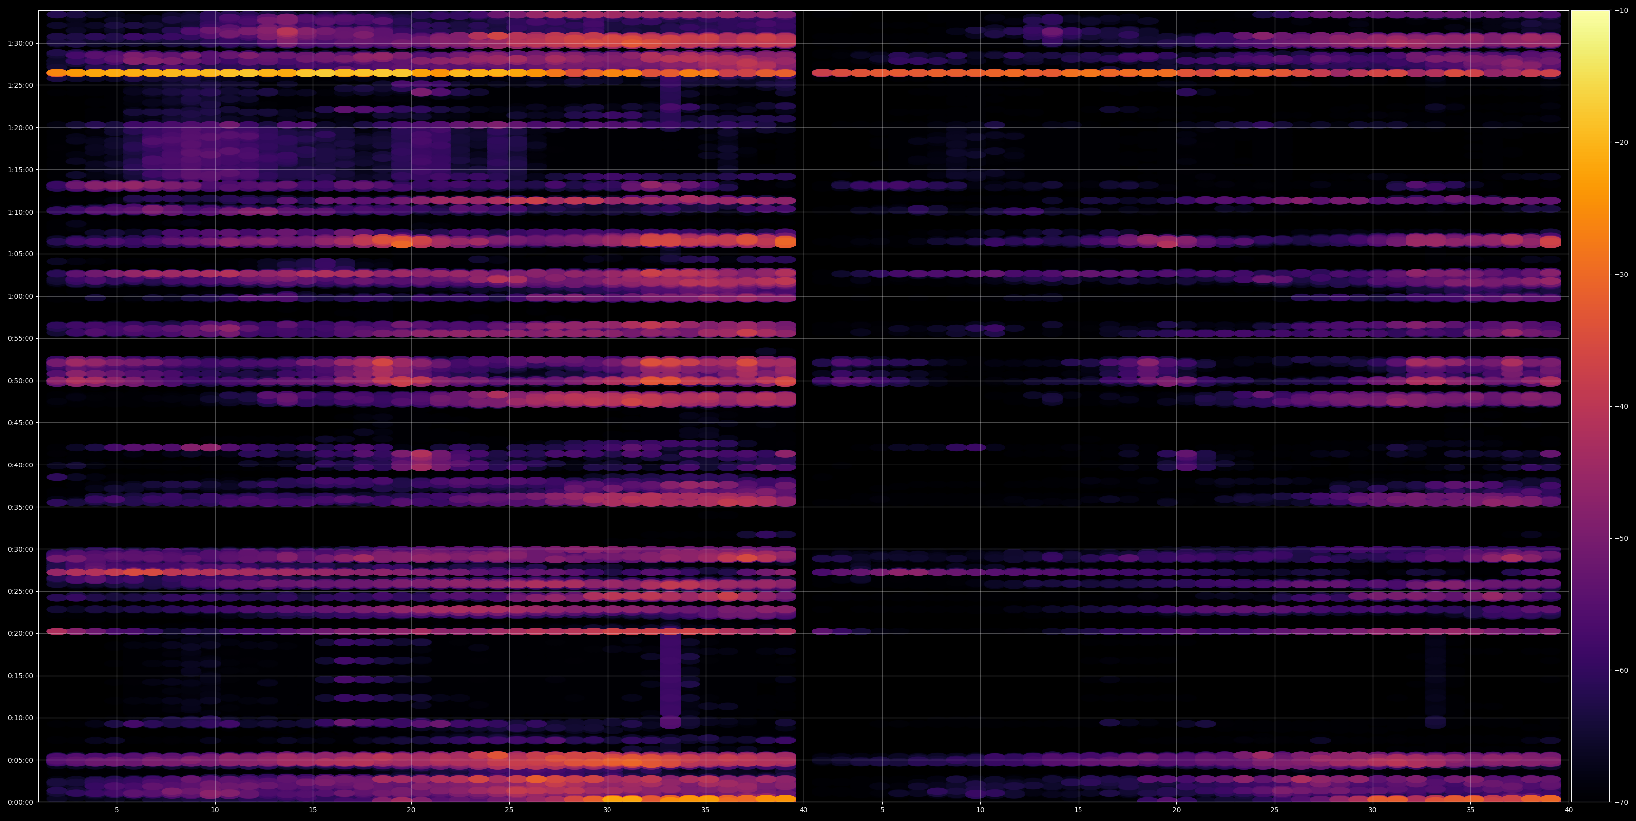Click the −60 colorbar tick label
1636x821 pixels.
pos(1621,671)
